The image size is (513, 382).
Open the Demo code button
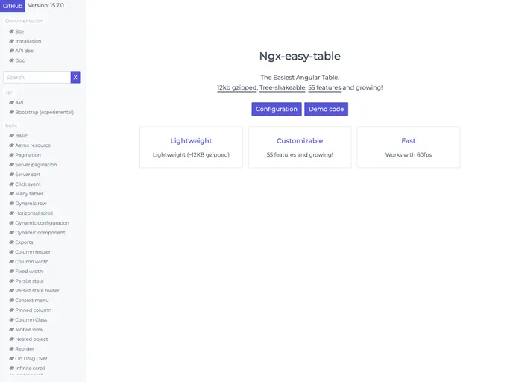click(x=326, y=109)
